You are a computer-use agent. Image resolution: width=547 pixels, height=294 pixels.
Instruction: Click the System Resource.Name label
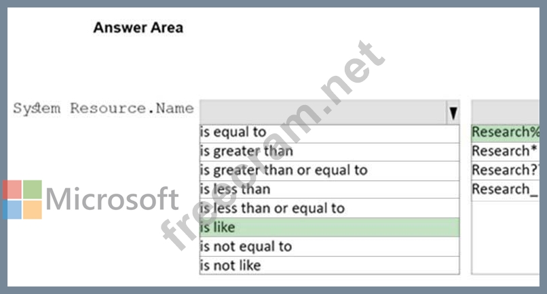[x=103, y=108]
